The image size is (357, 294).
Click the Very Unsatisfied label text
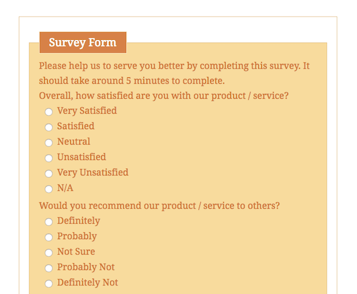click(x=93, y=173)
